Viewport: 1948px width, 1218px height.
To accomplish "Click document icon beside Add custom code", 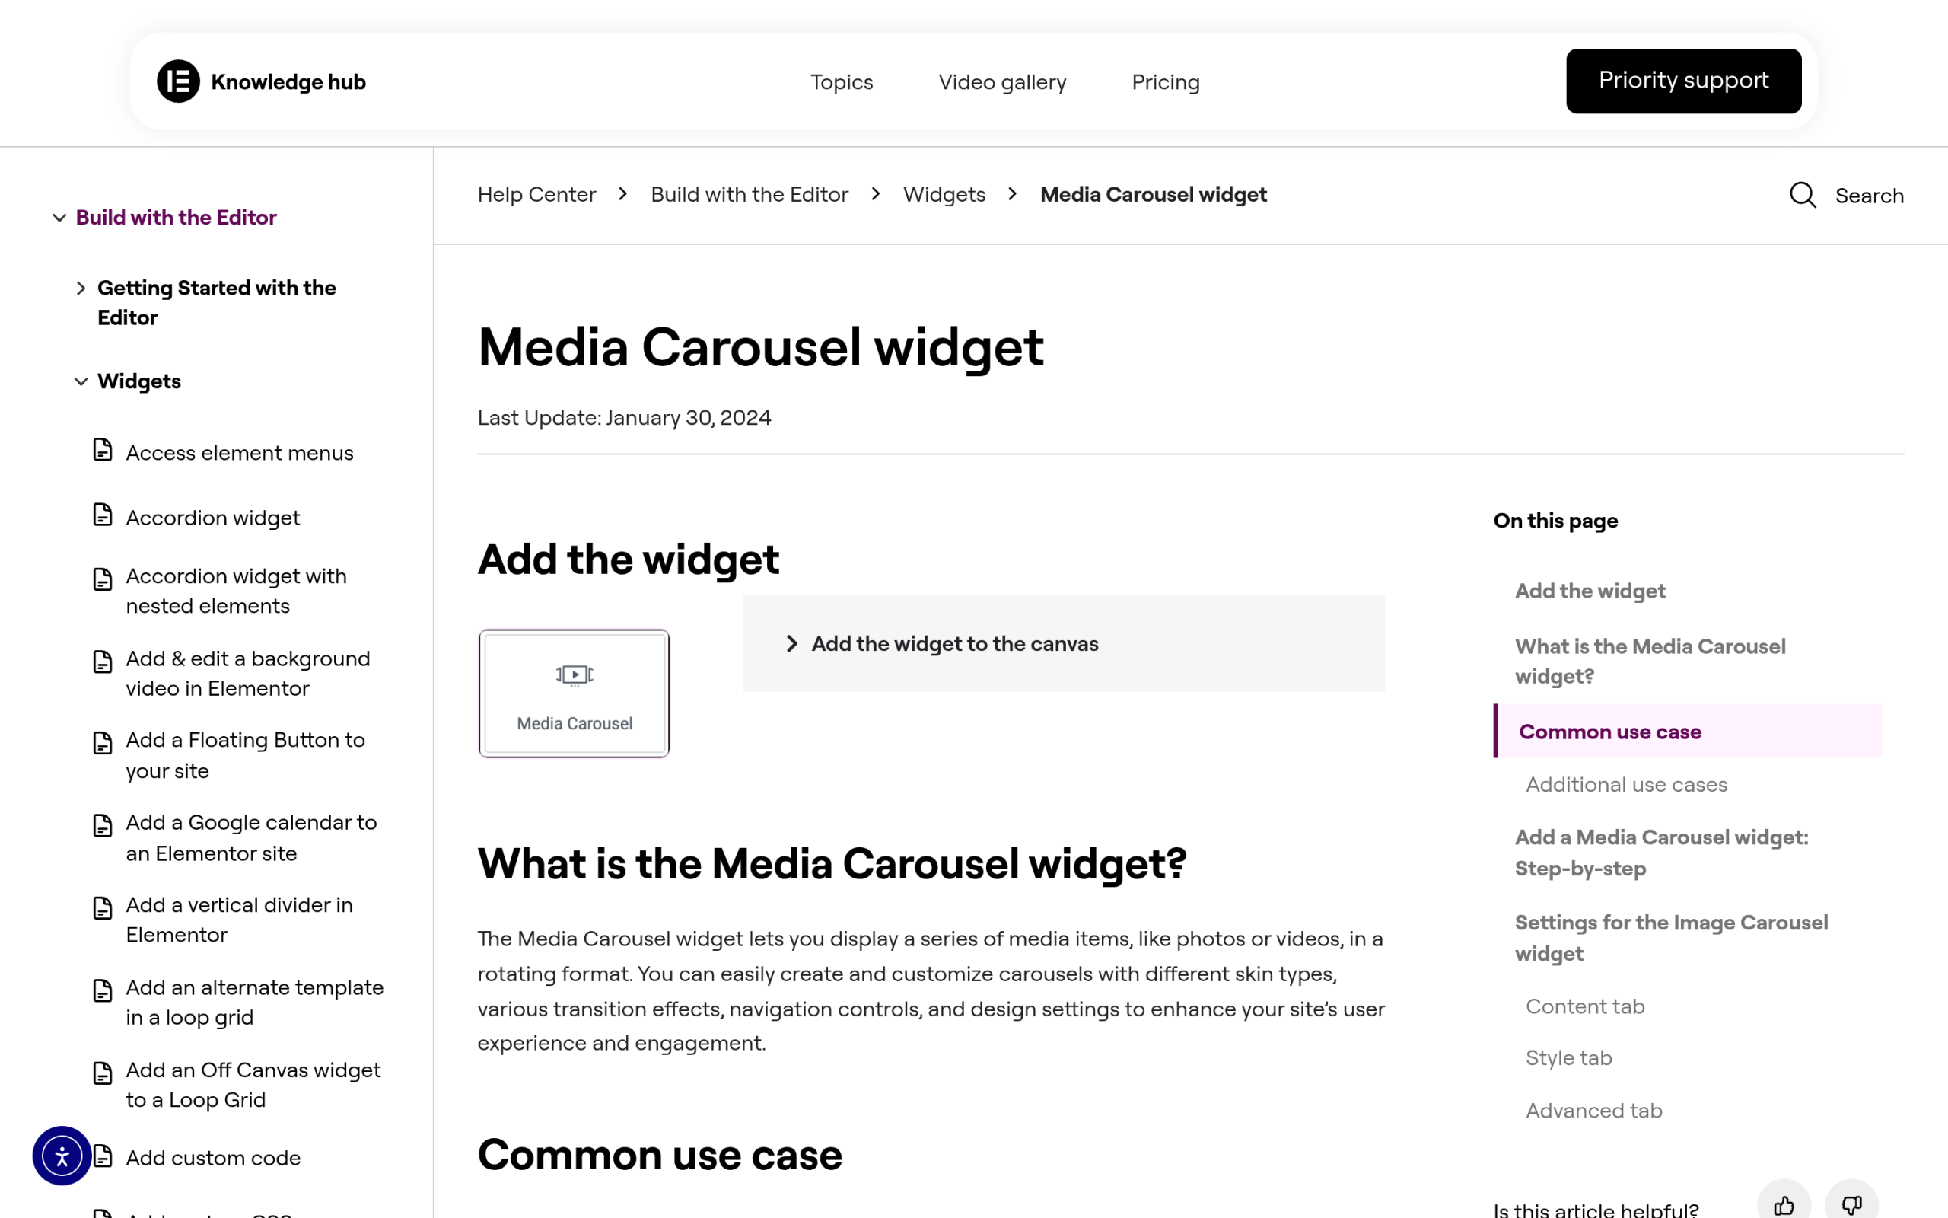I will (x=102, y=1156).
